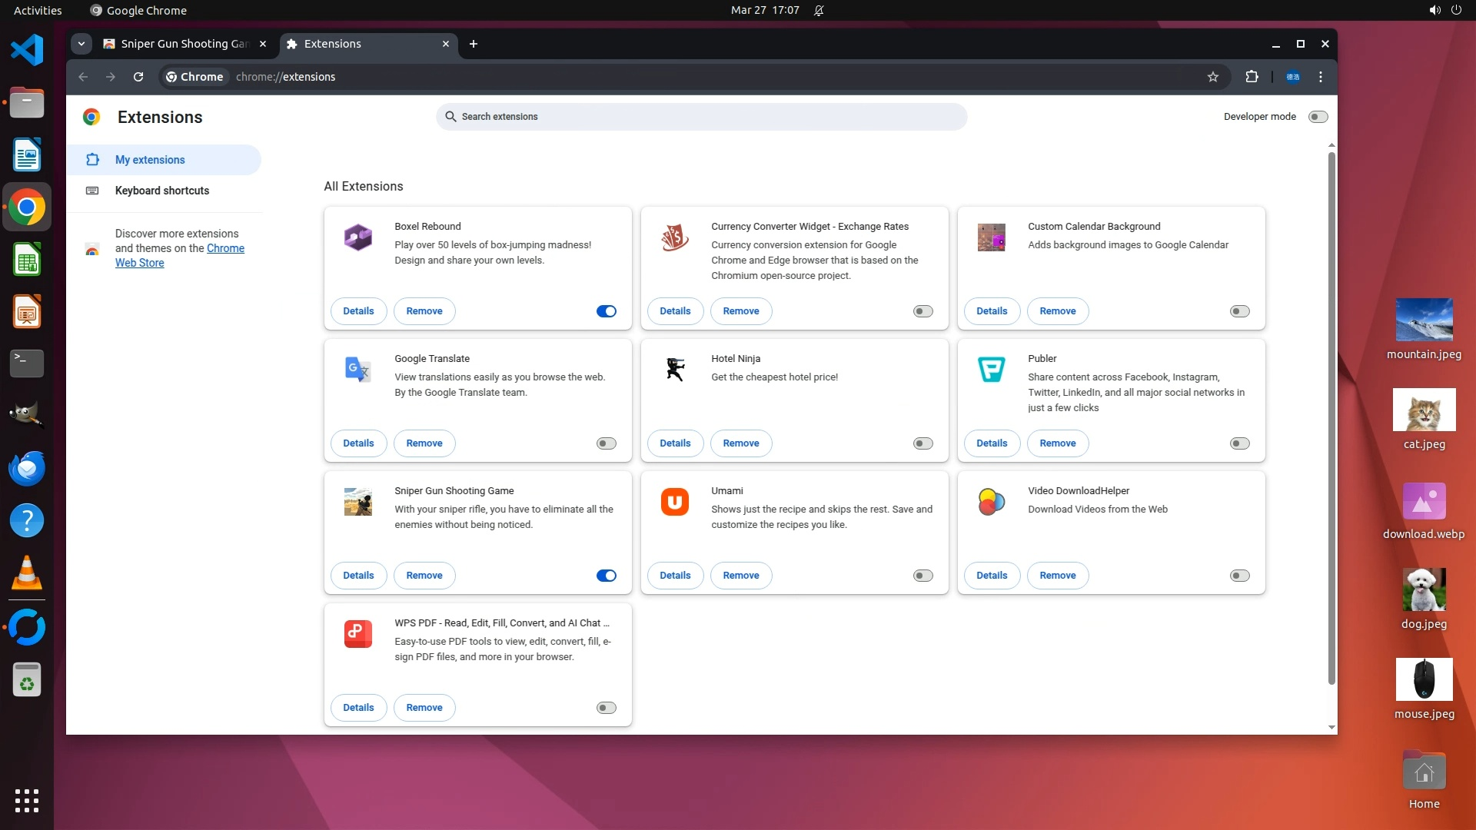Enable Developer mode toggle
Image resolution: width=1476 pixels, height=830 pixels.
(x=1318, y=117)
